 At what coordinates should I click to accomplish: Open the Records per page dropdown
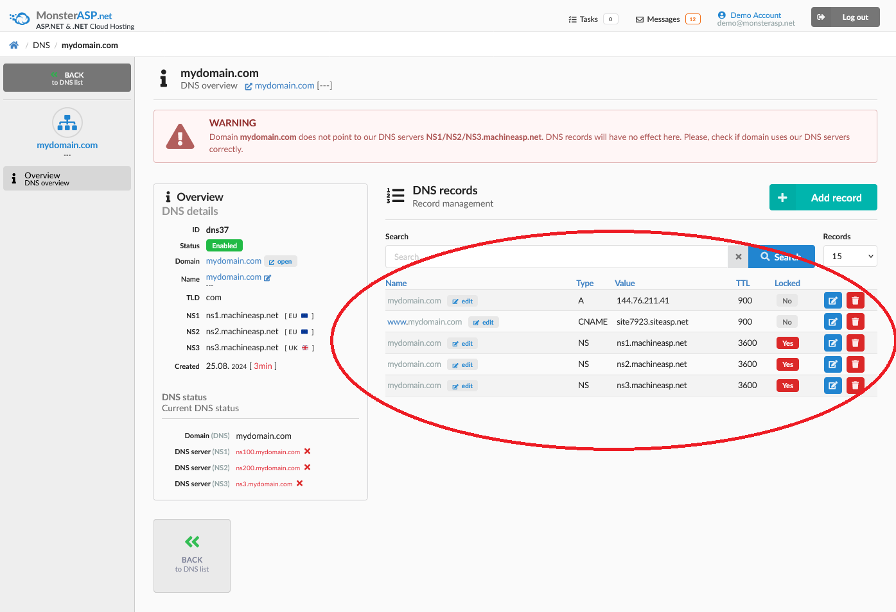click(x=850, y=256)
